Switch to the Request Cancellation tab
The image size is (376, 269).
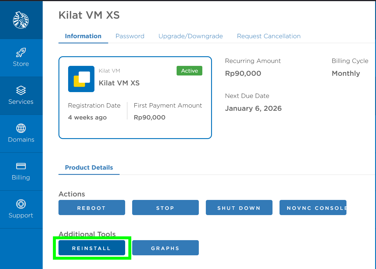coord(268,36)
